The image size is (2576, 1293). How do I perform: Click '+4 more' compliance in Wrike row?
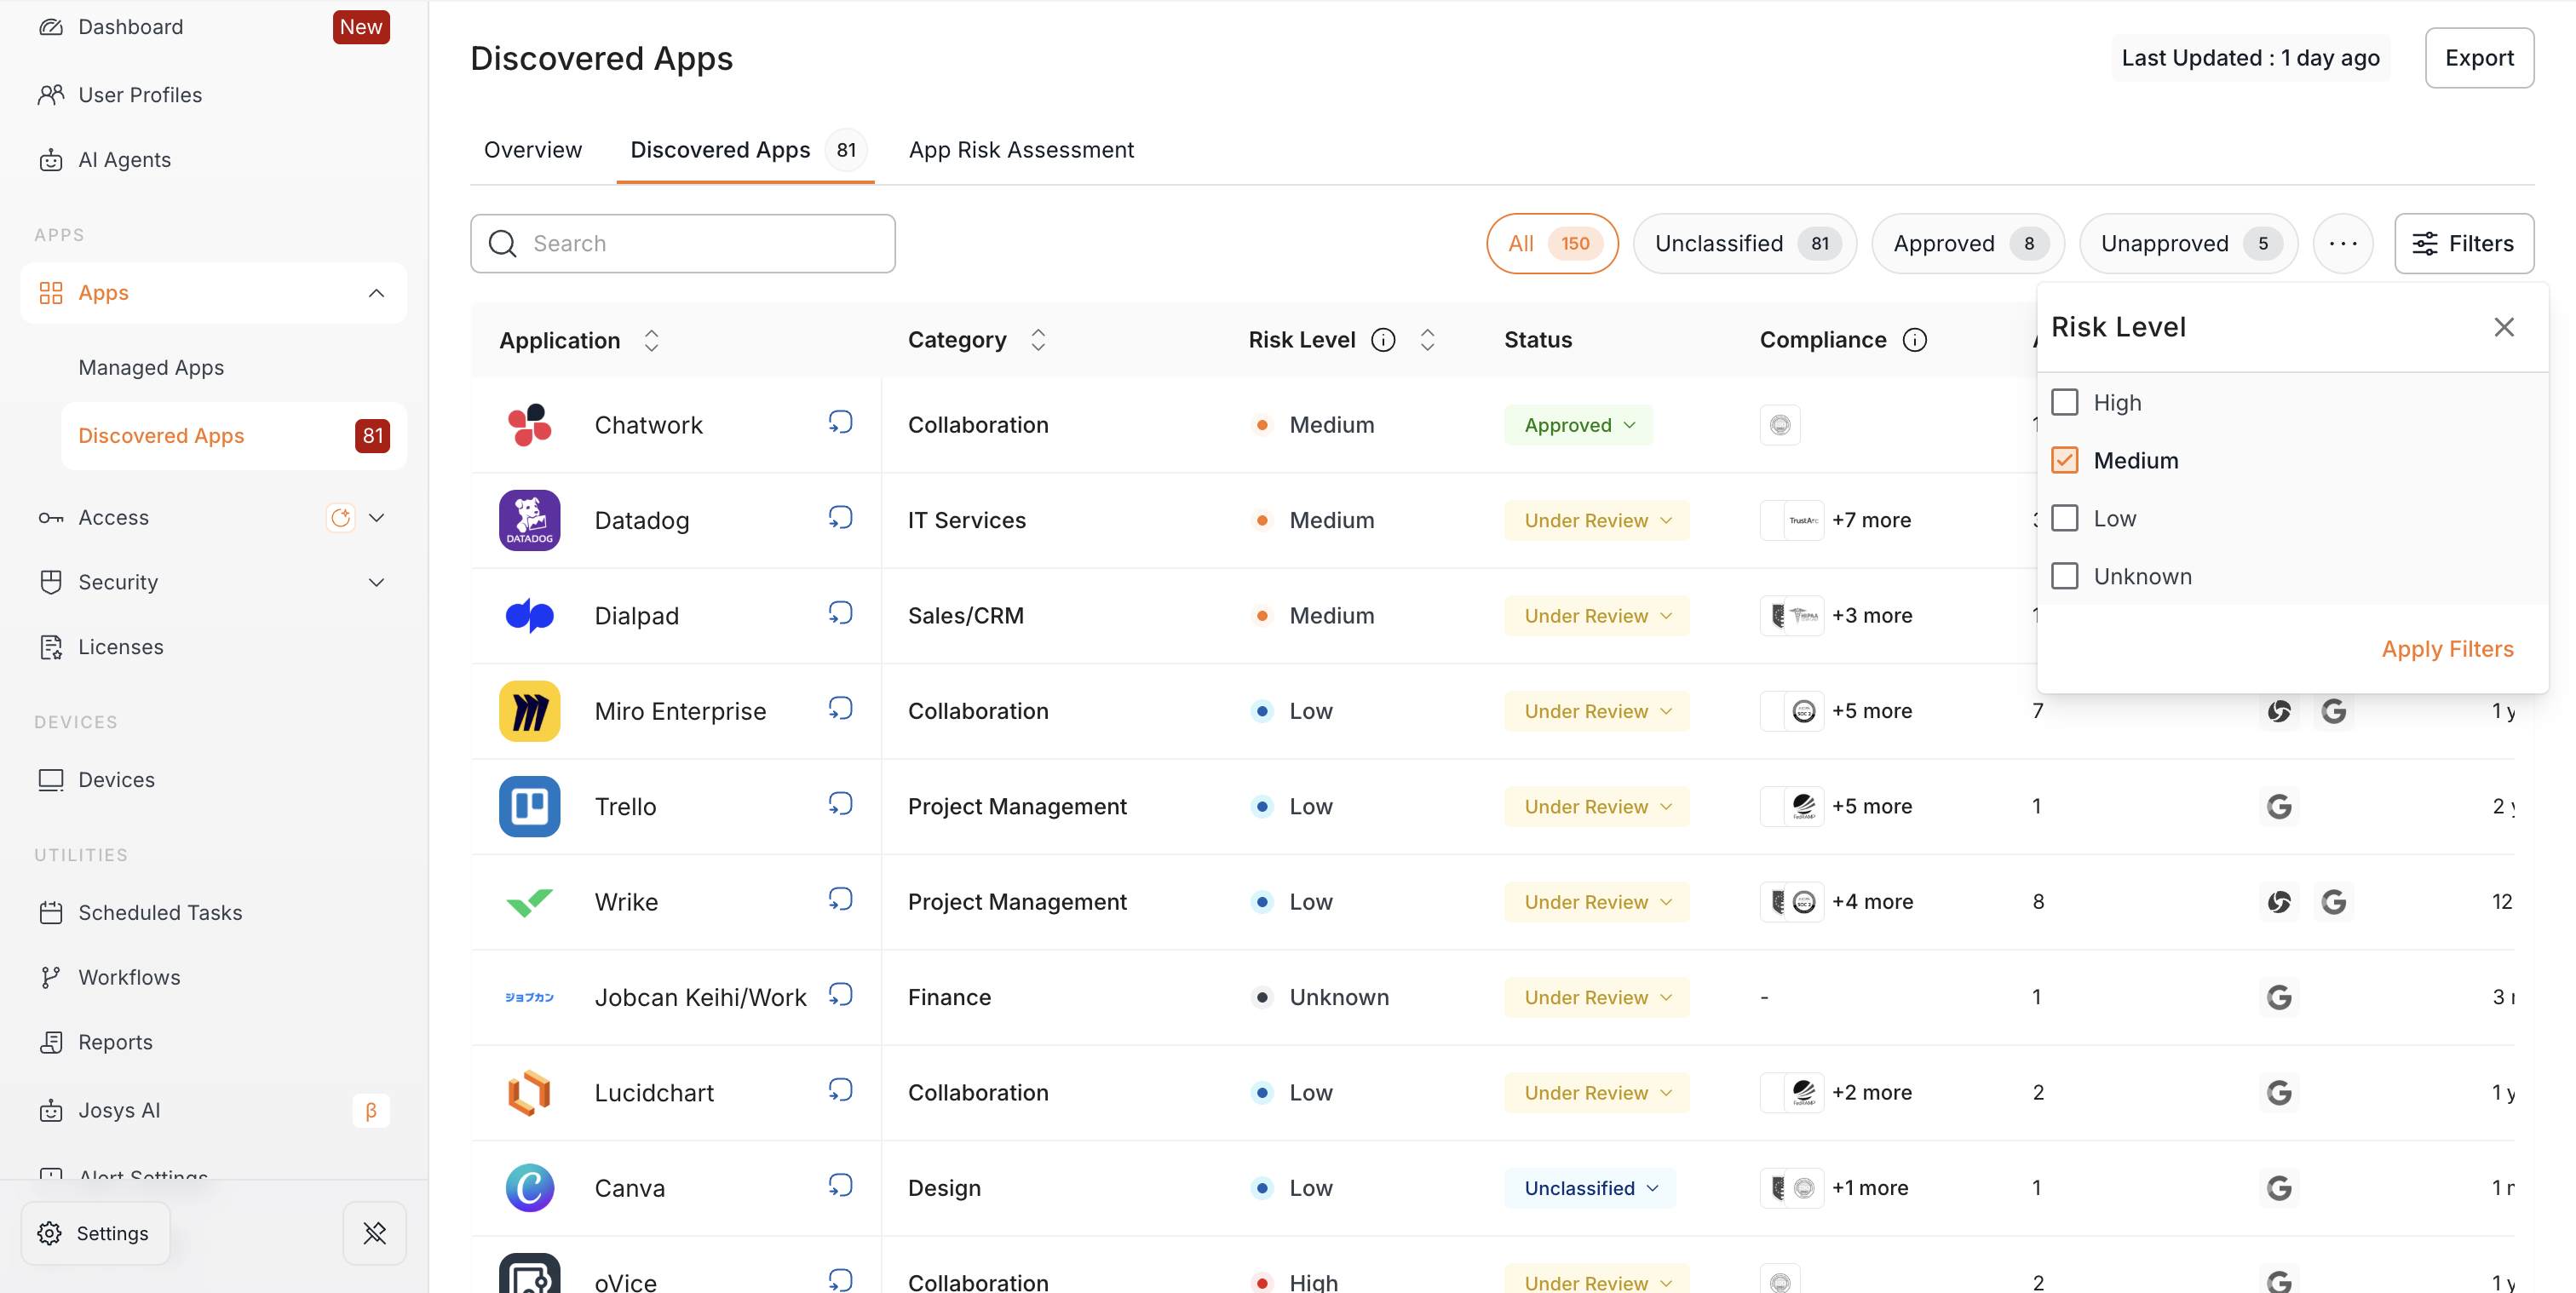tap(1872, 902)
